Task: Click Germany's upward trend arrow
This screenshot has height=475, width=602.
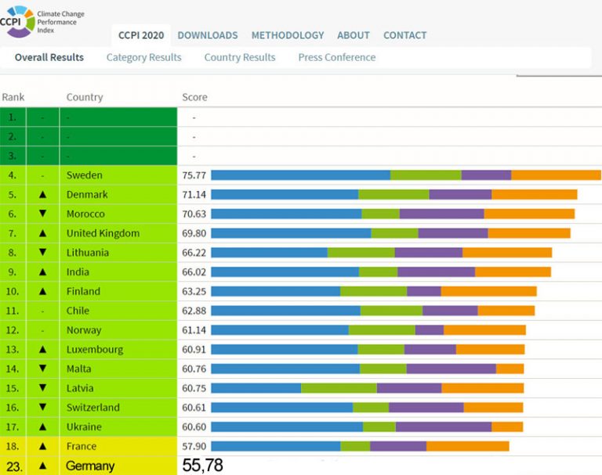Action: [x=42, y=466]
